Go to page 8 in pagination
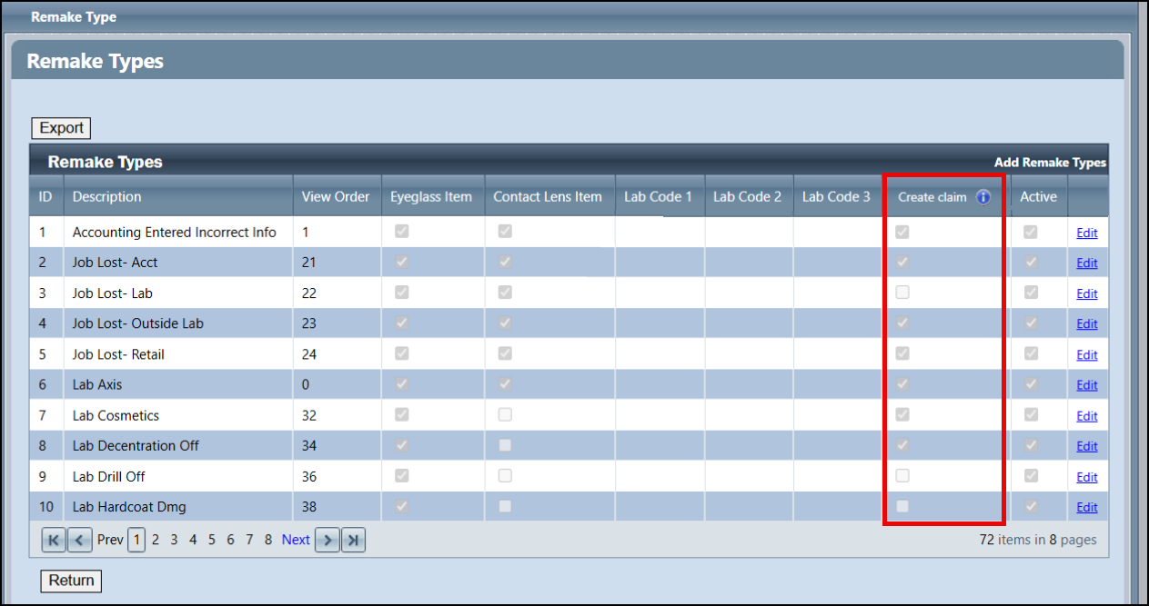 click(x=268, y=540)
